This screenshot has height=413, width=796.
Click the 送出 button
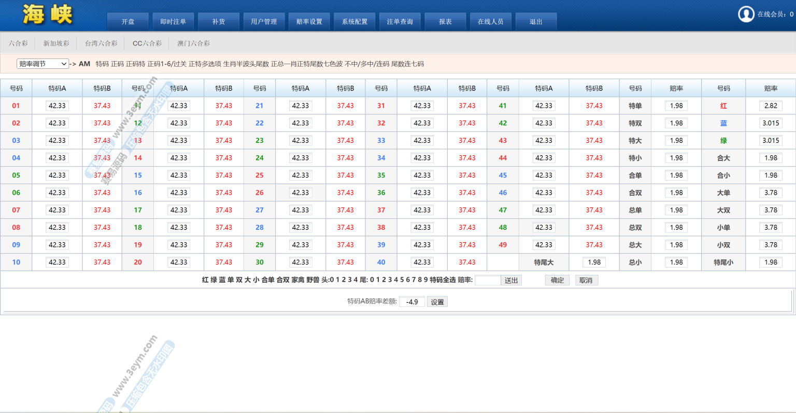click(x=511, y=280)
